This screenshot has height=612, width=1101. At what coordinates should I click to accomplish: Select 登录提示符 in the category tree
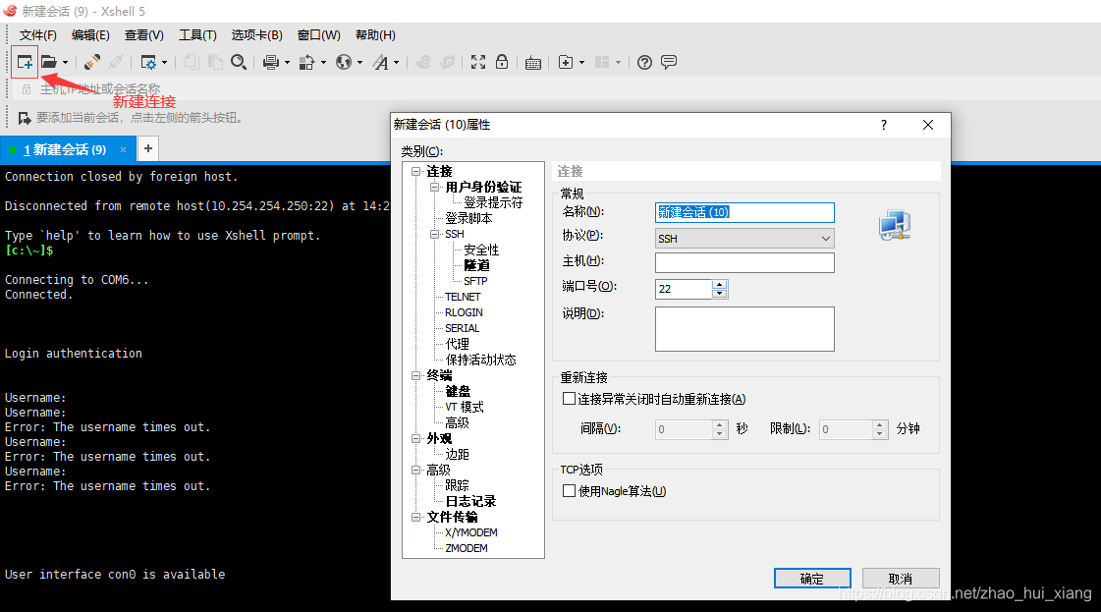coord(493,202)
